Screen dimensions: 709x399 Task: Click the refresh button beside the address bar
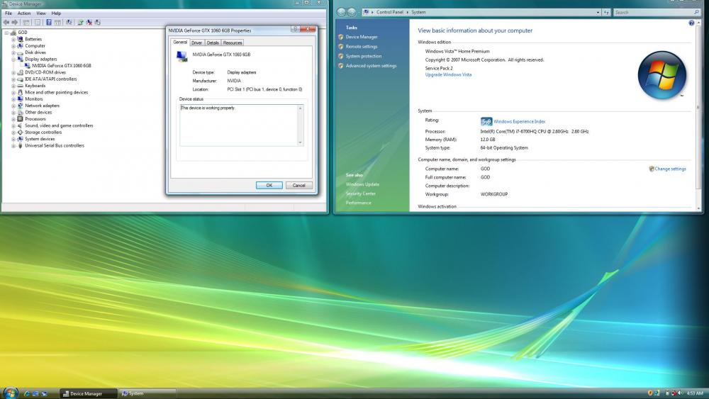pyautogui.click(x=607, y=12)
